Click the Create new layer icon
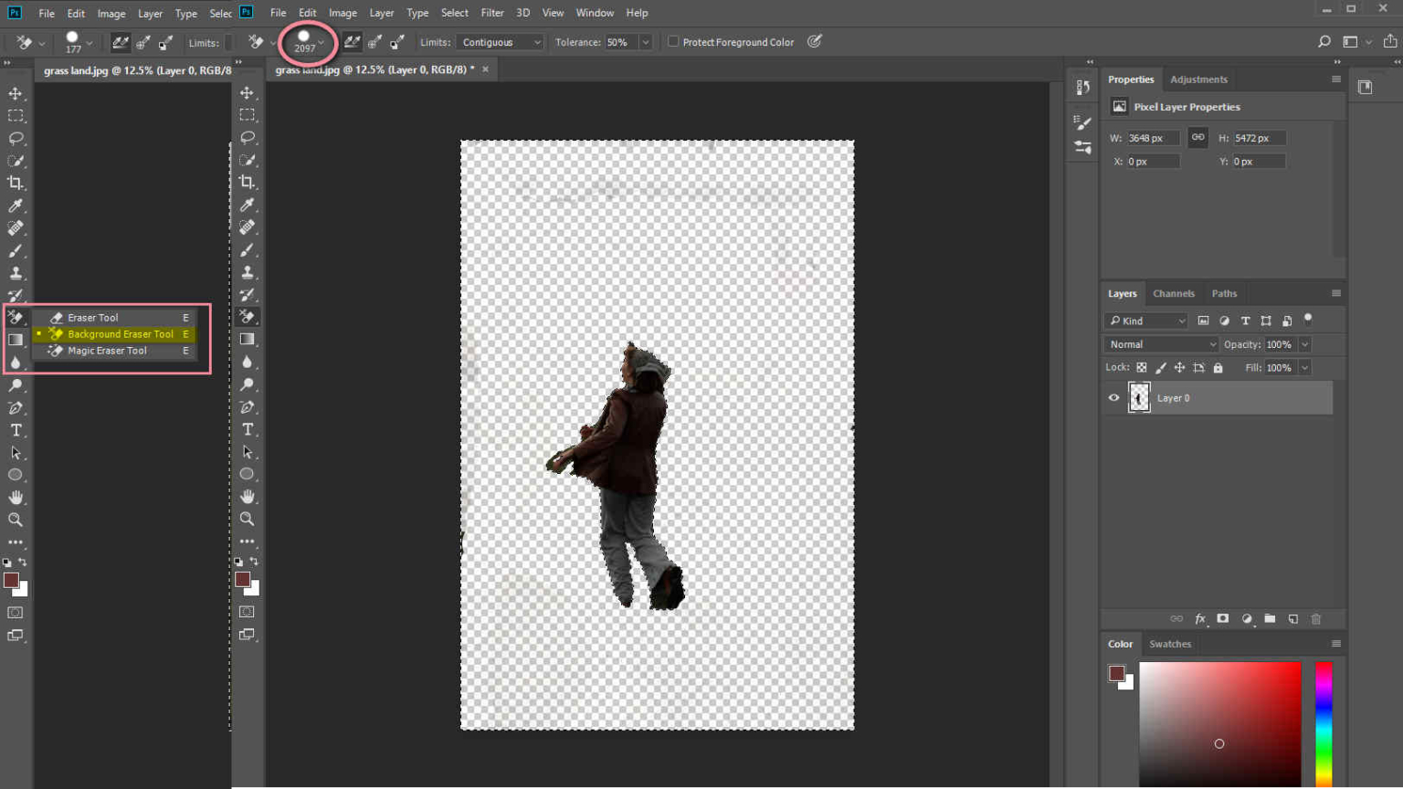The width and height of the screenshot is (1403, 789). tap(1292, 619)
